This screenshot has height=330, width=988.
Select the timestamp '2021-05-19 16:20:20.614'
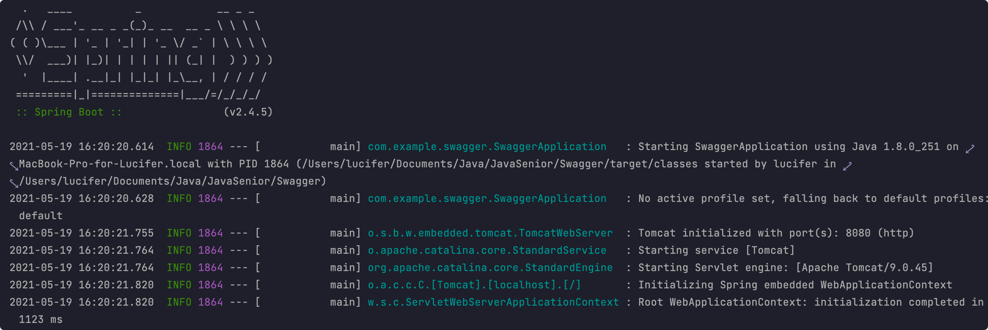tap(82, 147)
